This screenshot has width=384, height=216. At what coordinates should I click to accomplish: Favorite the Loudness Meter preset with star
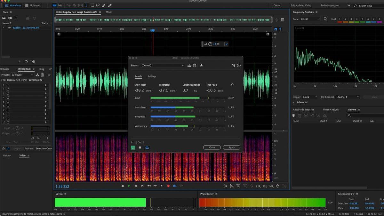click(201, 66)
